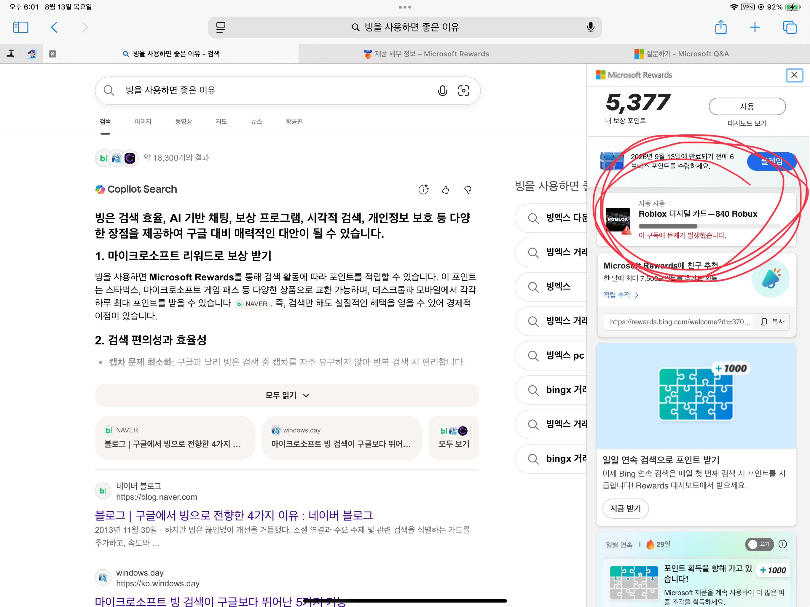Switch to the 동영상 search tab
This screenshot has height=607, width=810.
pos(184,121)
